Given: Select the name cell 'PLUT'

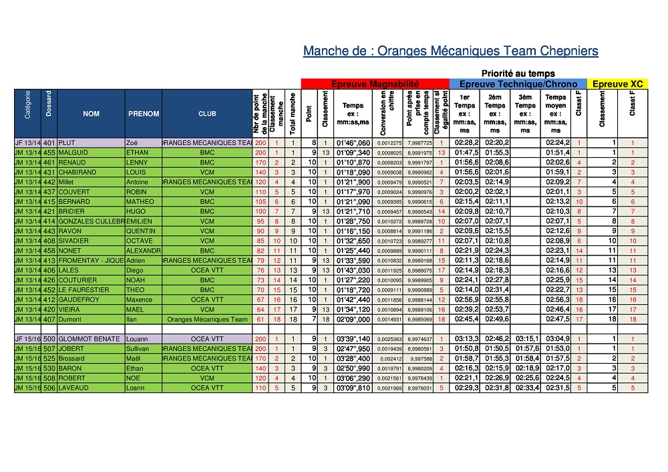Looking at the screenshot, I should point(91,143).
